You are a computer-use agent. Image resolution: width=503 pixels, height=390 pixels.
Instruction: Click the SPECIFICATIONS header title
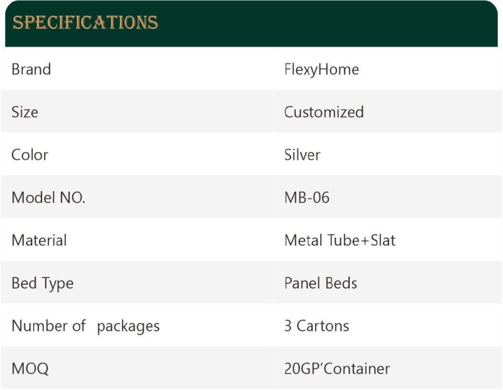(x=85, y=23)
